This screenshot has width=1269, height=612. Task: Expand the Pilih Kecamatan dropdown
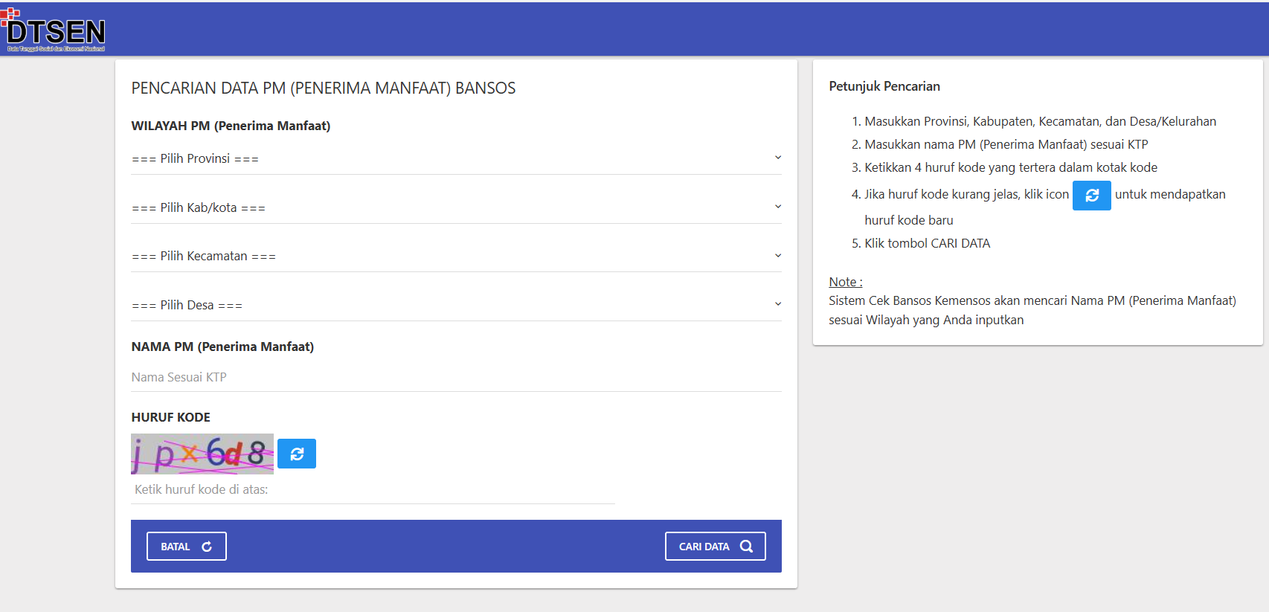tap(455, 257)
